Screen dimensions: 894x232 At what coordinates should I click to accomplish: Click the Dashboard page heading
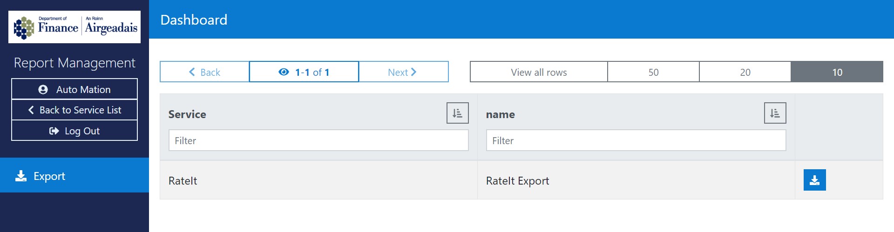[194, 20]
